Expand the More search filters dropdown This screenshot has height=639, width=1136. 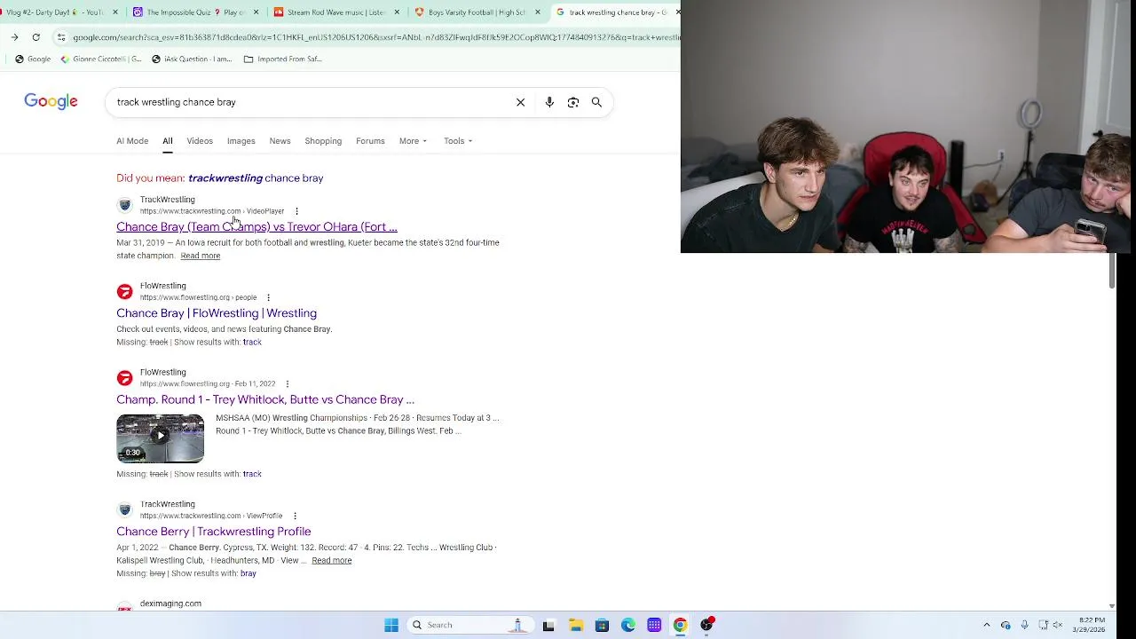413,141
